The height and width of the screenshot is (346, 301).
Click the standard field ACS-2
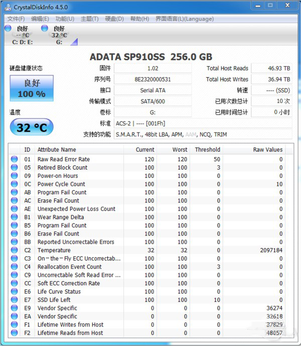(203, 124)
